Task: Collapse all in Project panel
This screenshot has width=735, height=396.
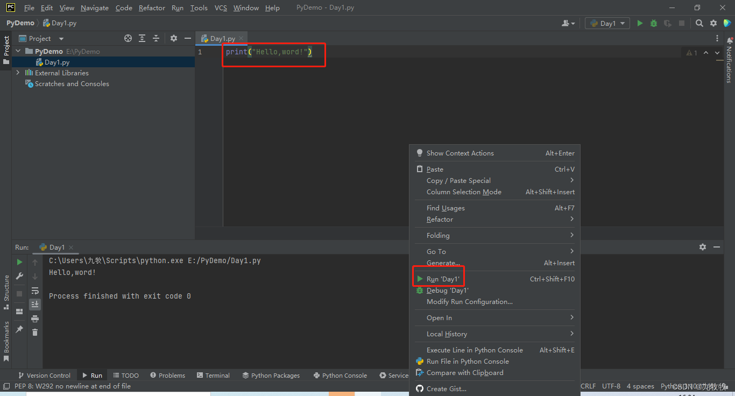Action: [156, 38]
